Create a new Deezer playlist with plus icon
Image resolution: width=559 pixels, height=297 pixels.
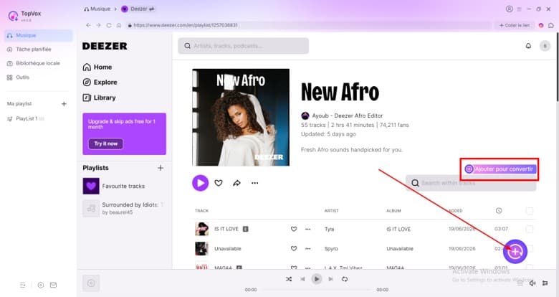point(161,168)
